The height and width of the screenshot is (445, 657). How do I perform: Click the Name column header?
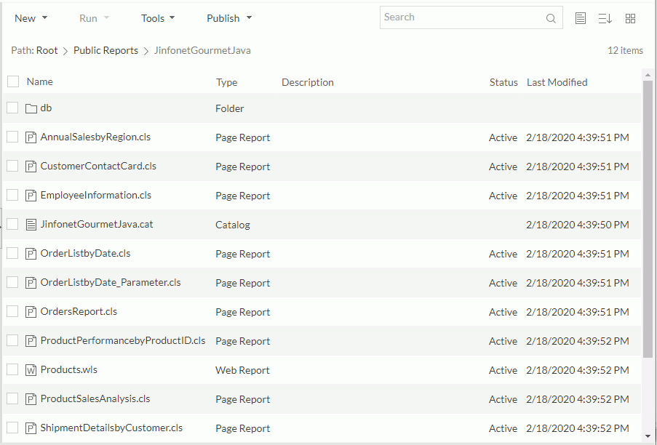(x=40, y=81)
